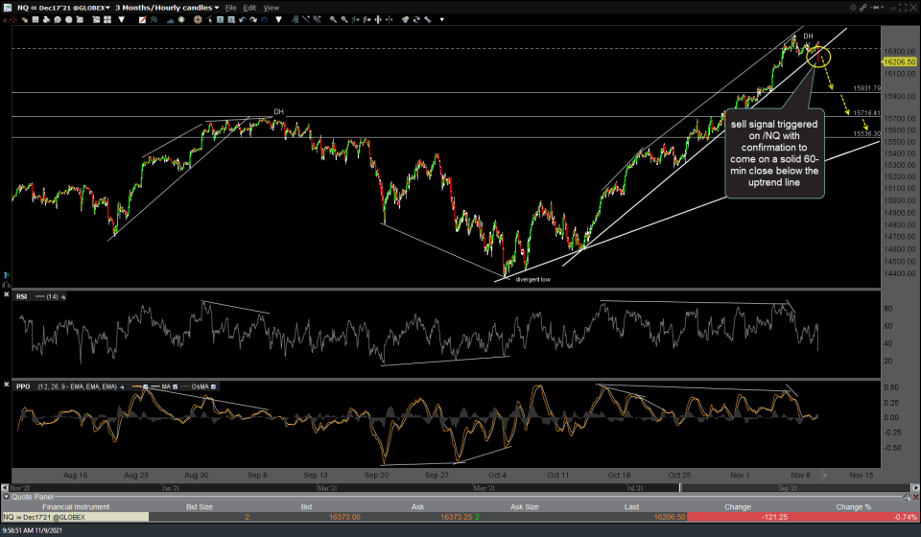
Task: Click the current price label 16206.50
Action: [899, 61]
